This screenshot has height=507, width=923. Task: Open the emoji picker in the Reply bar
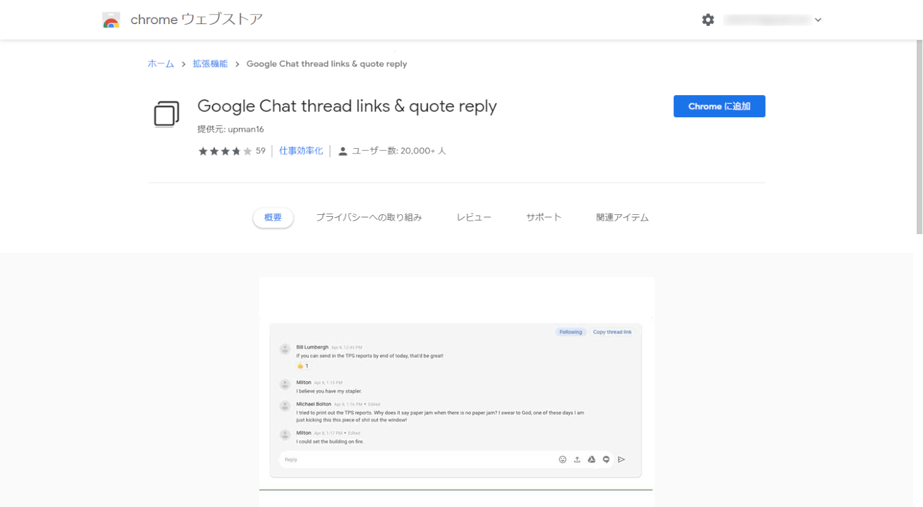point(562,459)
